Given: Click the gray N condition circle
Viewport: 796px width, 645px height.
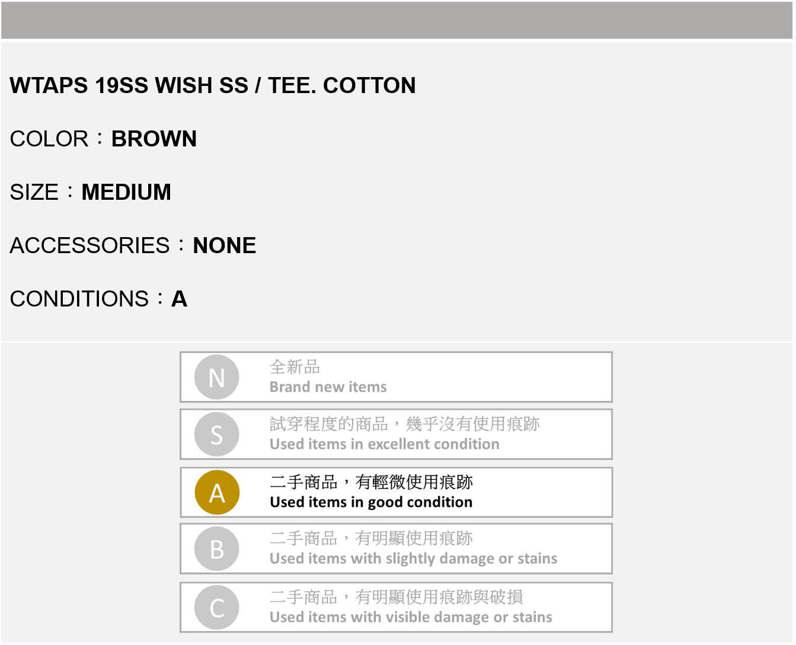Looking at the screenshot, I should [217, 377].
